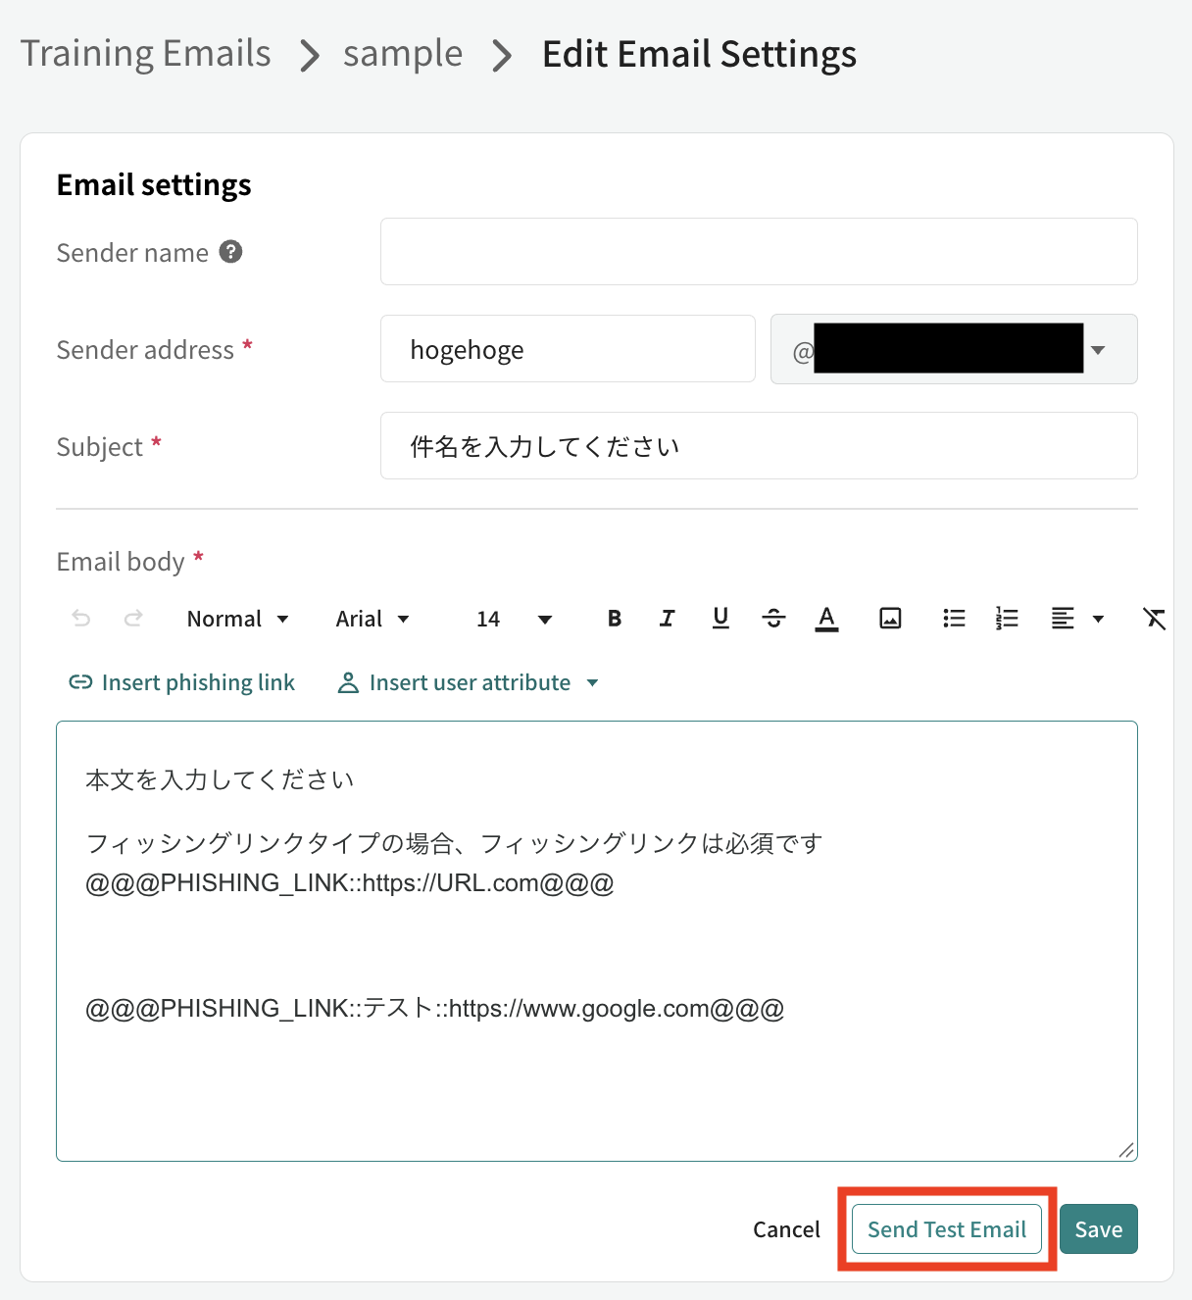Click the body text area resize handle
Image resolution: width=1192 pixels, height=1300 pixels.
[x=1126, y=1150]
